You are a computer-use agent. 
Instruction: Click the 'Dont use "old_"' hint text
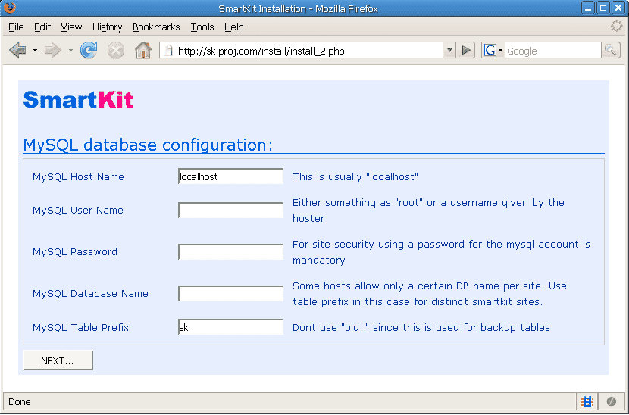[421, 328]
